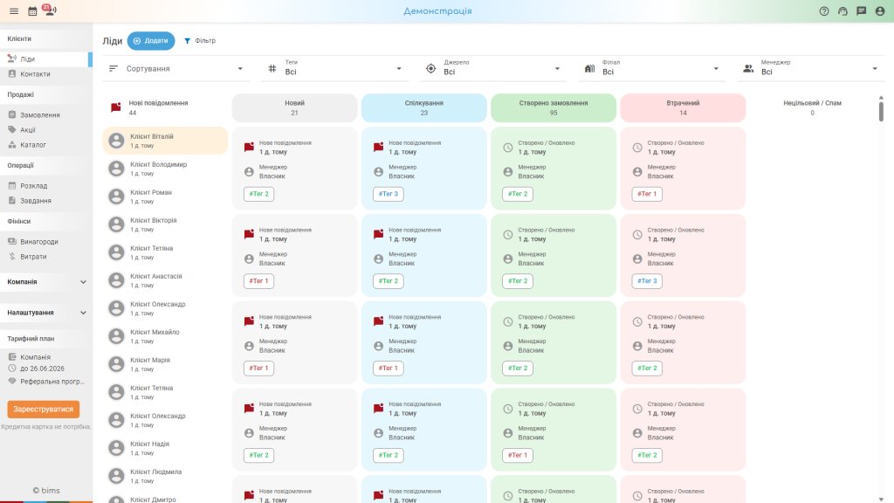Open lead Клієнт Надія
The height and width of the screenshot is (503, 894).
pyautogui.click(x=165, y=448)
